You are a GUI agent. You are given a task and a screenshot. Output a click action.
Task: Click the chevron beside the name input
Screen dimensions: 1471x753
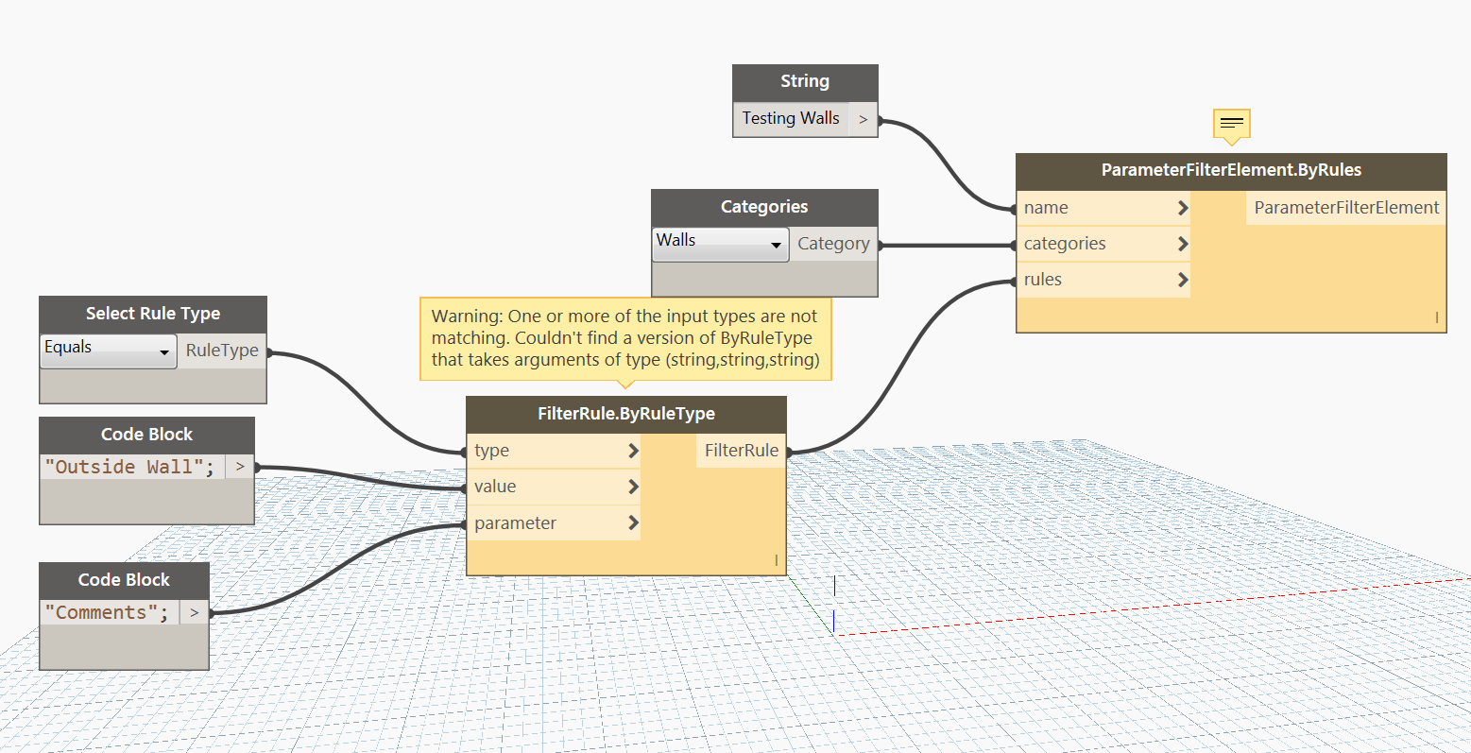pos(1183,208)
